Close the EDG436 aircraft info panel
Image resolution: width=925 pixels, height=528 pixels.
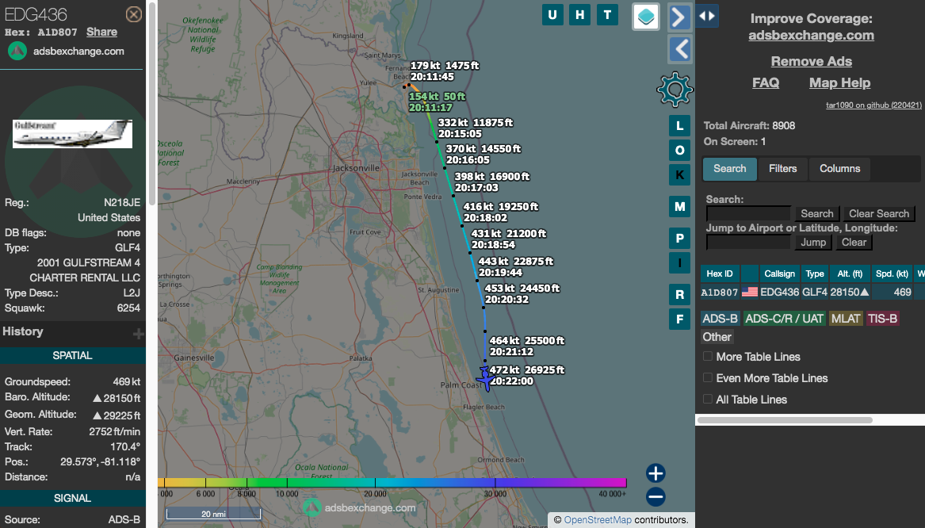[134, 14]
